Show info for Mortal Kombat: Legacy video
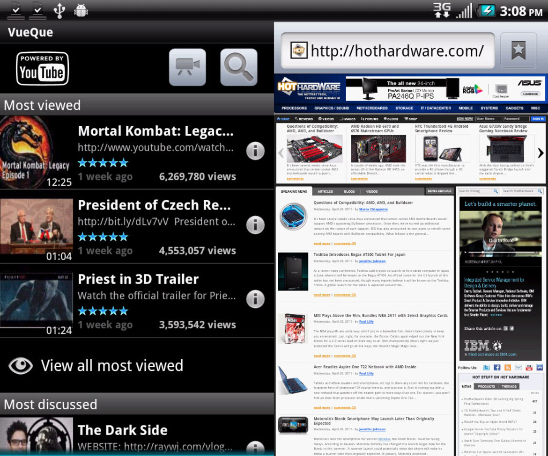 (x=255, y=151)
